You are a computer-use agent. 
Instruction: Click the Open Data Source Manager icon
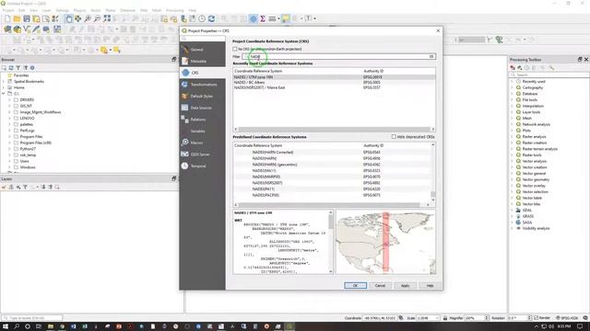coord(7,29)
